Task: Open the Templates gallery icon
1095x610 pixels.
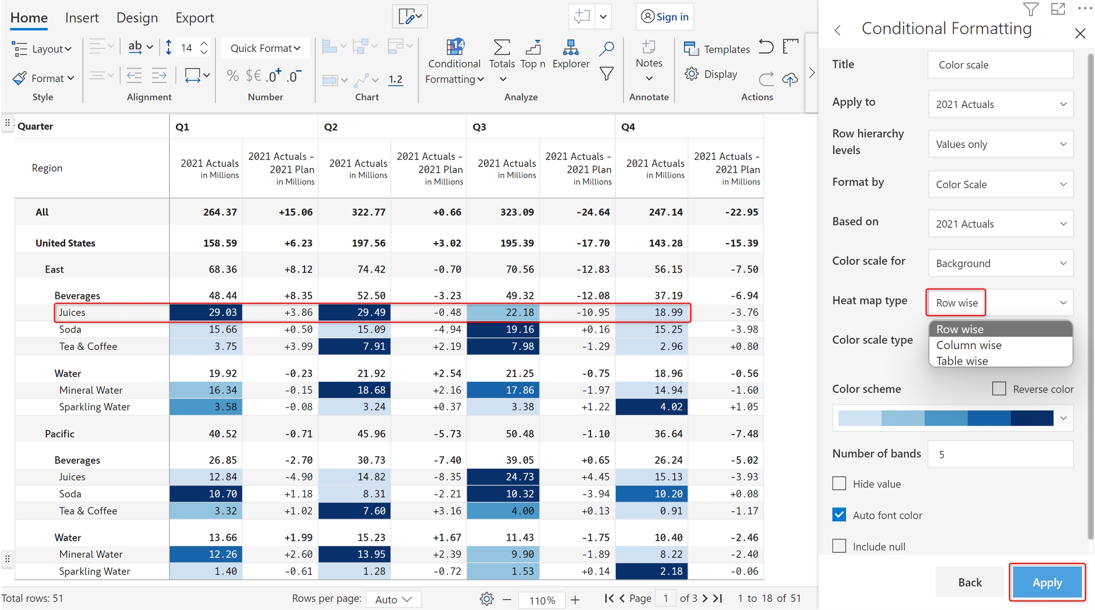Action: coord(691,48)
